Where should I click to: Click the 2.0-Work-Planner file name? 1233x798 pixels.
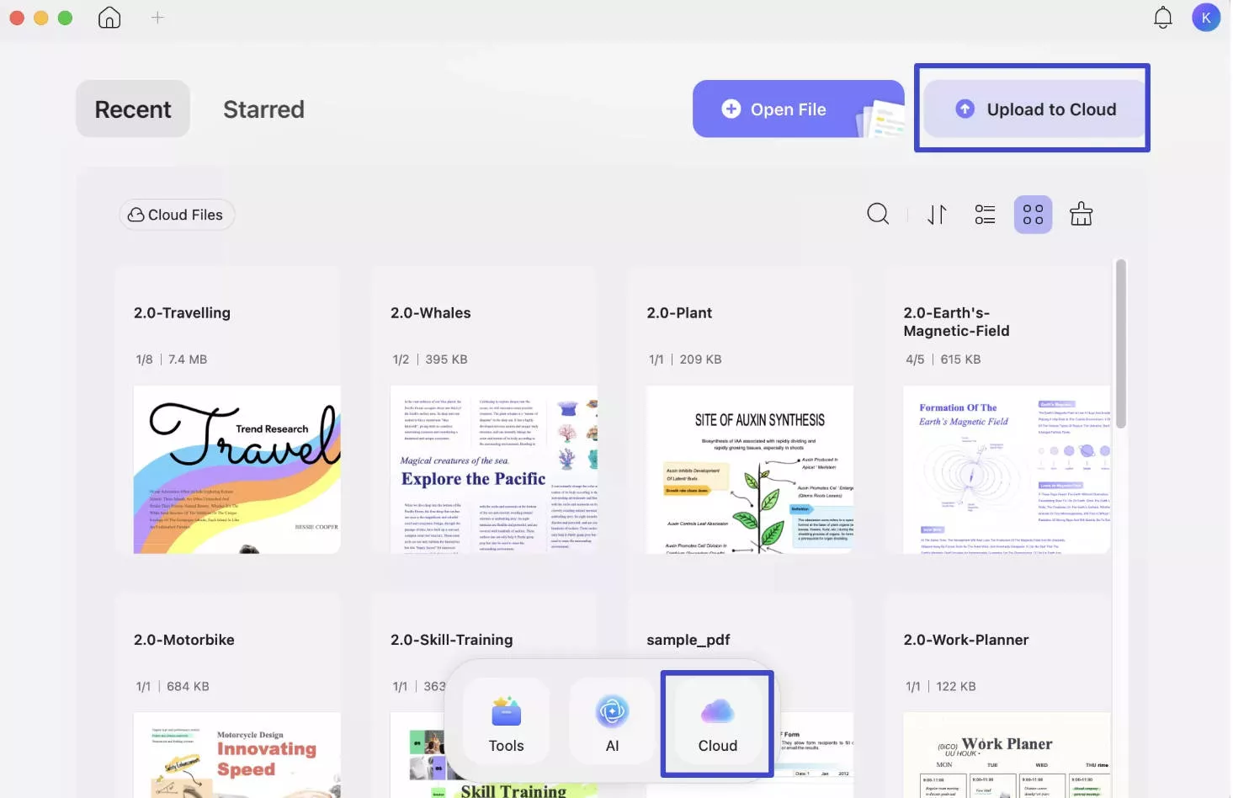pos(966,640)
